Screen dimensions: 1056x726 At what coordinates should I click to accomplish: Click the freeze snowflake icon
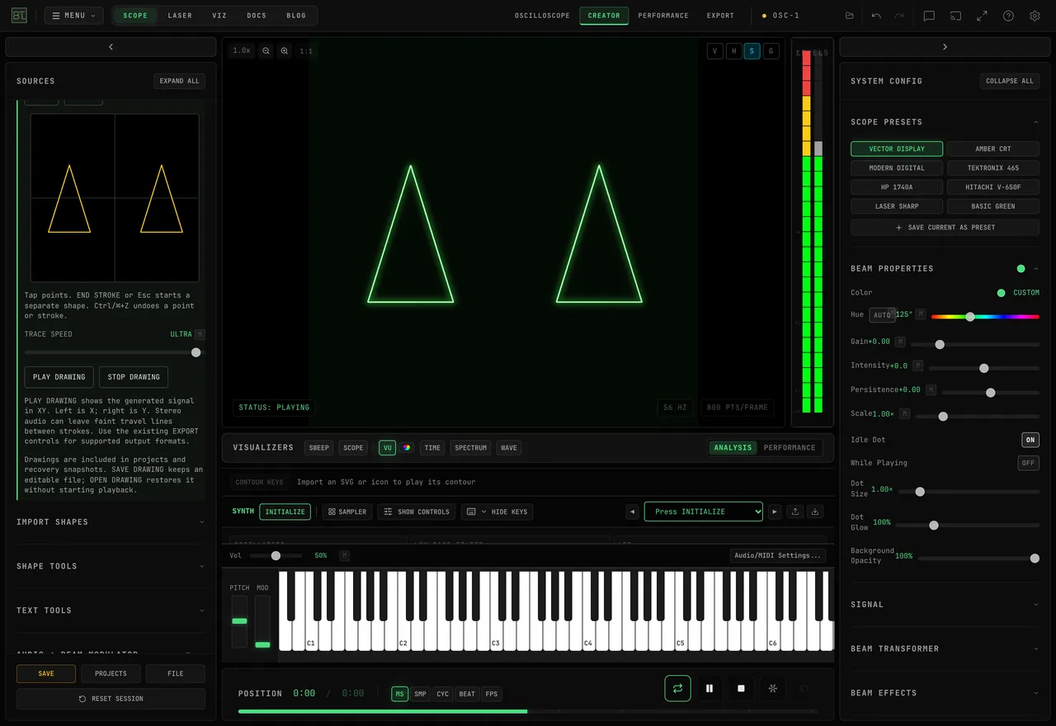[773, 688]
